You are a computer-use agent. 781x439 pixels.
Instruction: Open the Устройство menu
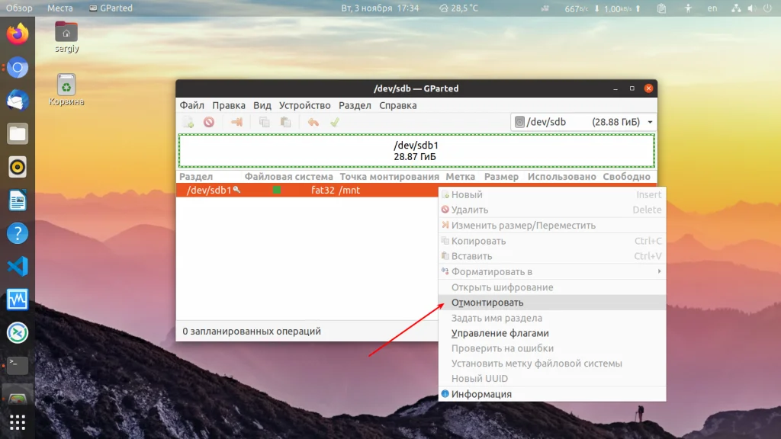(304, 105)
